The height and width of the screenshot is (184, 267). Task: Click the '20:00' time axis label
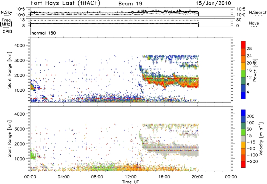coord(198,177)
